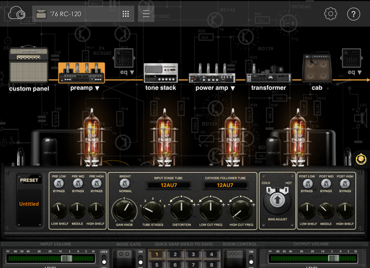Toggle the Pre Low bypass switch
Viewport: 370px width, 268px height.
pyautogui.click(x=58, y=183)
